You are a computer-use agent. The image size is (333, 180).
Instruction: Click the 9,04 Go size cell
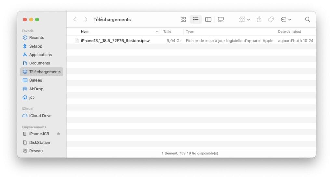[x=174, y=41]
